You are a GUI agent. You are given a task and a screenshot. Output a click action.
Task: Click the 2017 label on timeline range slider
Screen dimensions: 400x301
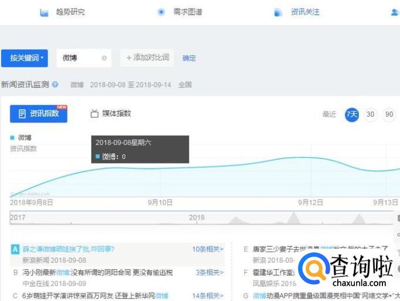(x=18, y=218)
